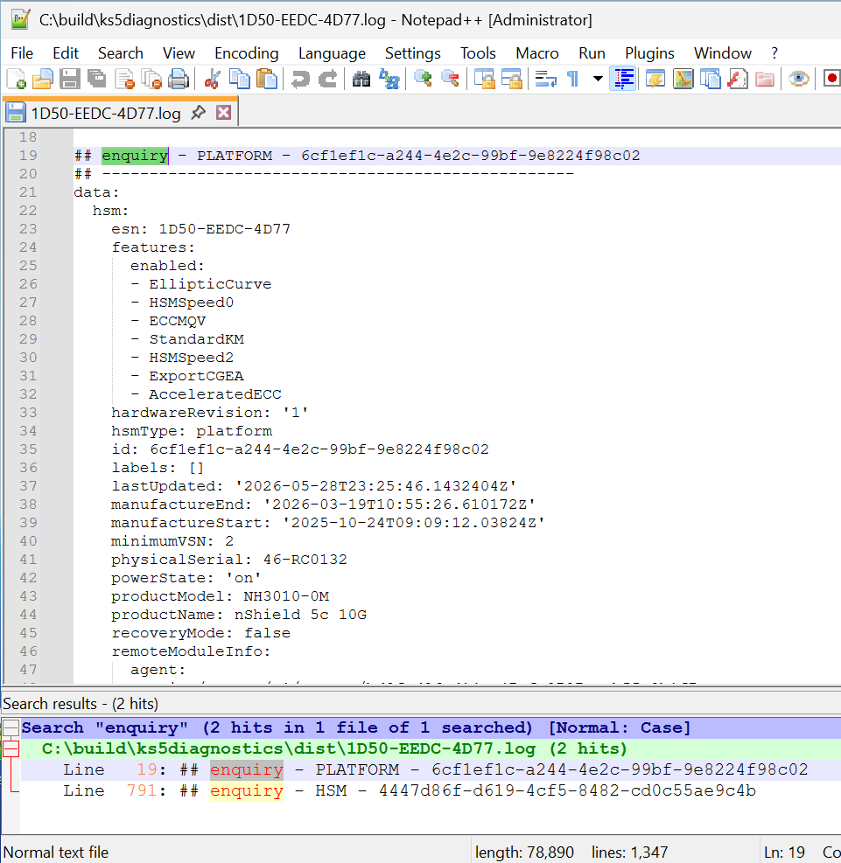The height and width of the screenshot is (863, 841).
Task: Collapse the Search "enquiry" results node
Action: (x=11, y=728)
